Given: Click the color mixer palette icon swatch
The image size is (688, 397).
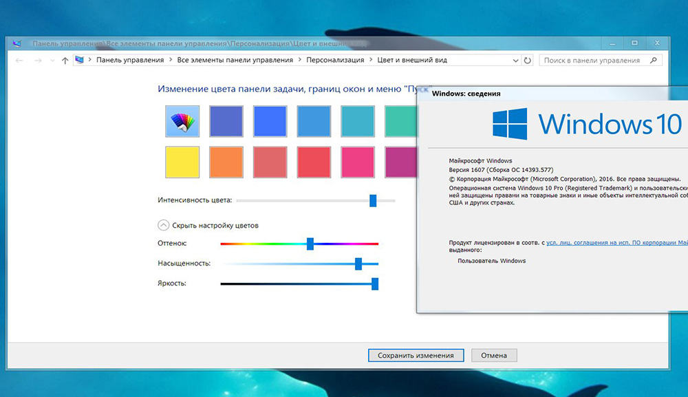Looking at the screenshot, I should pos(182,122).
